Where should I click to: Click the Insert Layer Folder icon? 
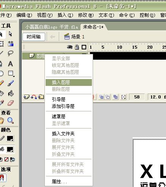click(x=41, y=97)
